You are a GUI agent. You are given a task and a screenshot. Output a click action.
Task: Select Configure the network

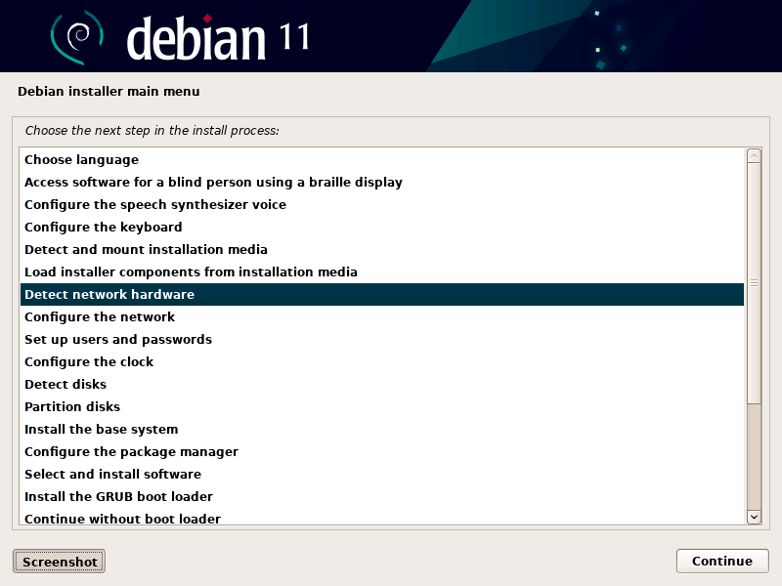pyautogui.click(x=382, y=316)
